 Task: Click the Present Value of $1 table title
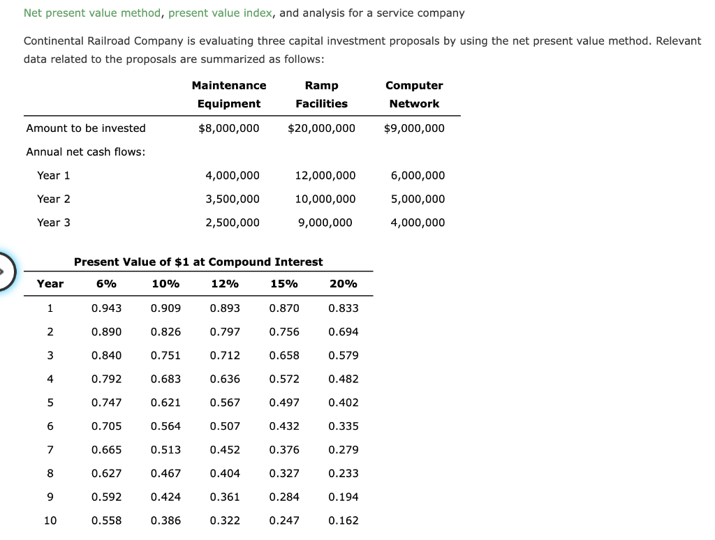pos(198,262)
